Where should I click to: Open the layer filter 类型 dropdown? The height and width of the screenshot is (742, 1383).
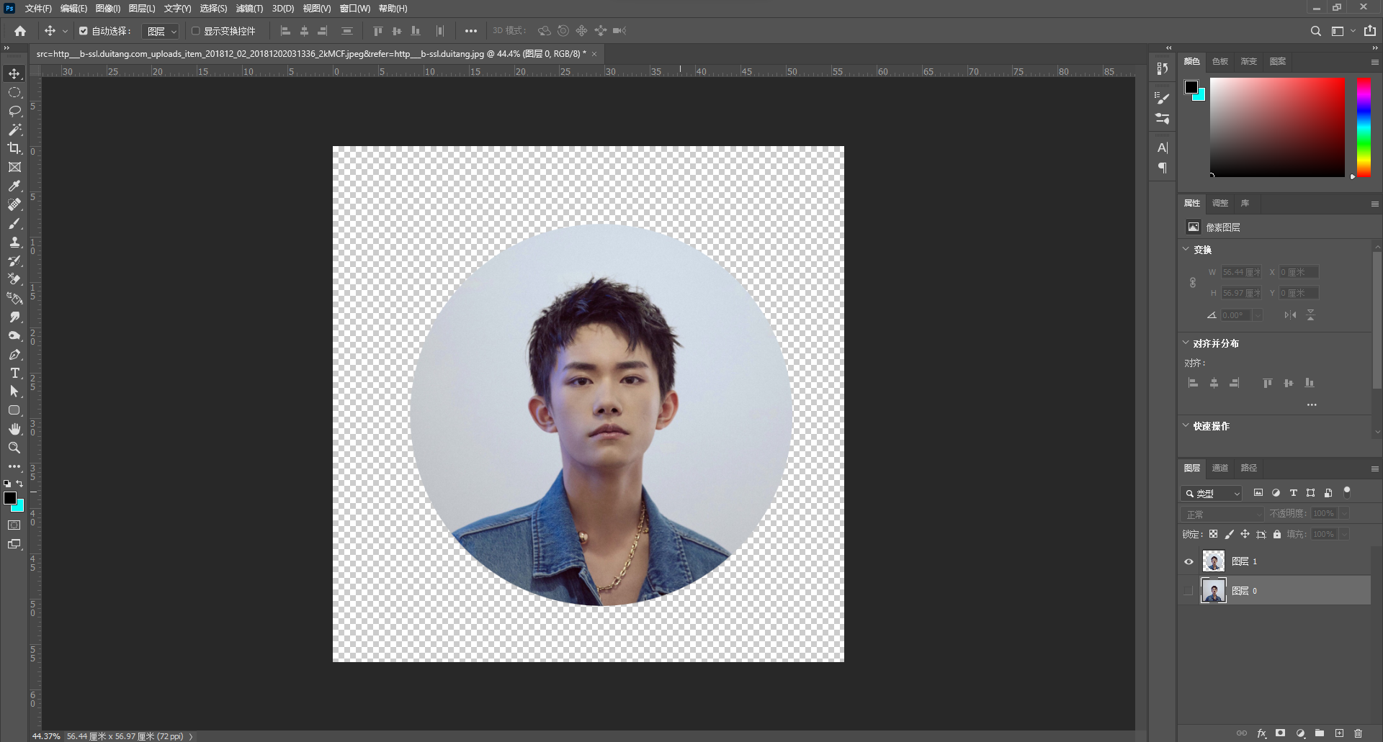click(1212, 493)
